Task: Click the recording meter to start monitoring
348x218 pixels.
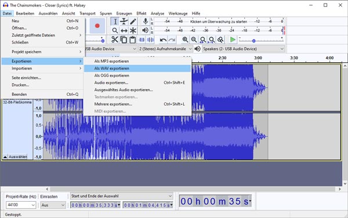Action: 219,22
